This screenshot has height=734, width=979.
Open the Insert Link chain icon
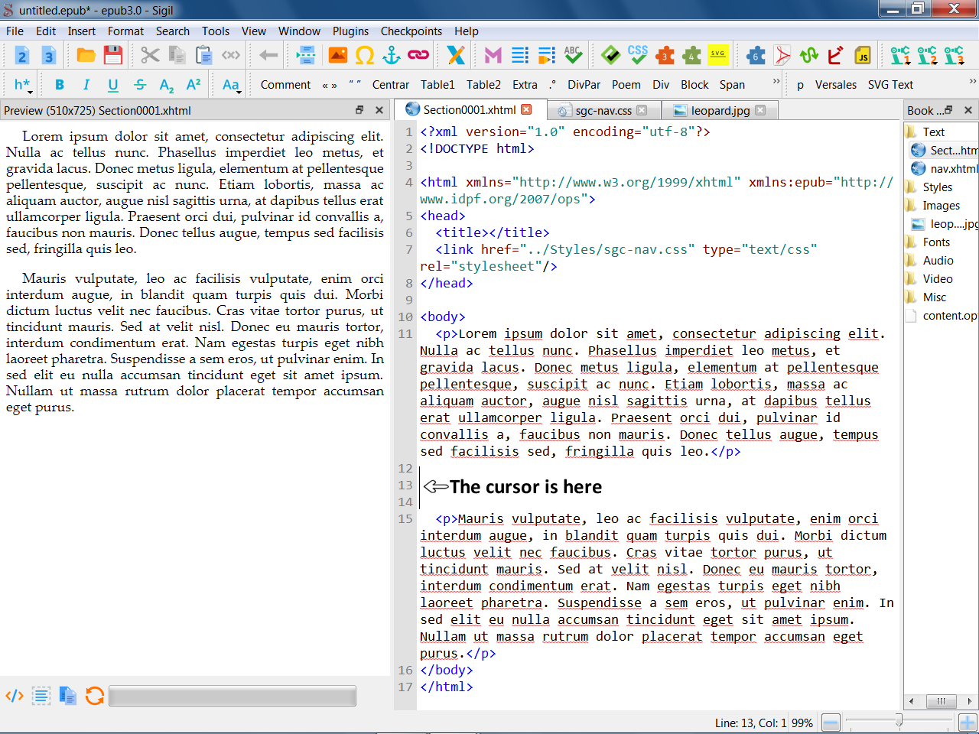[418, 55]
